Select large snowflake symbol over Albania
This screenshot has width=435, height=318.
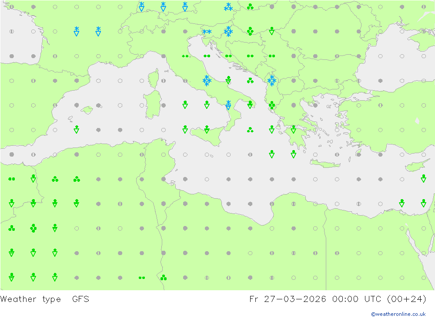(x=272, y=81)
